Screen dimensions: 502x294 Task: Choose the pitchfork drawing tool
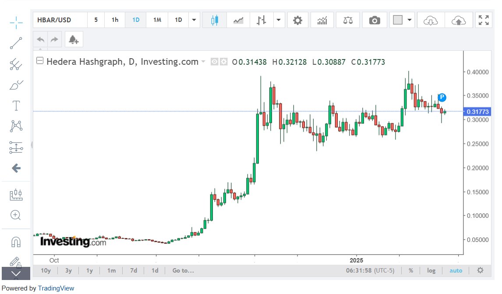coord(16,64)
